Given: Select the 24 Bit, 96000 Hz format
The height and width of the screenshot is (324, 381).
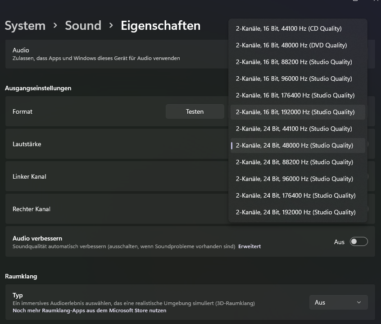Looking at the screenshot, I should (x=294, y=179).
